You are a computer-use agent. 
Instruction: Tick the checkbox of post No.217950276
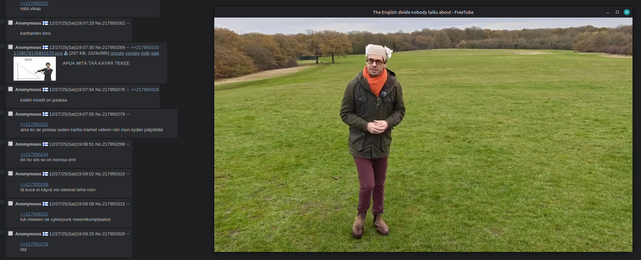coord(10,89)
